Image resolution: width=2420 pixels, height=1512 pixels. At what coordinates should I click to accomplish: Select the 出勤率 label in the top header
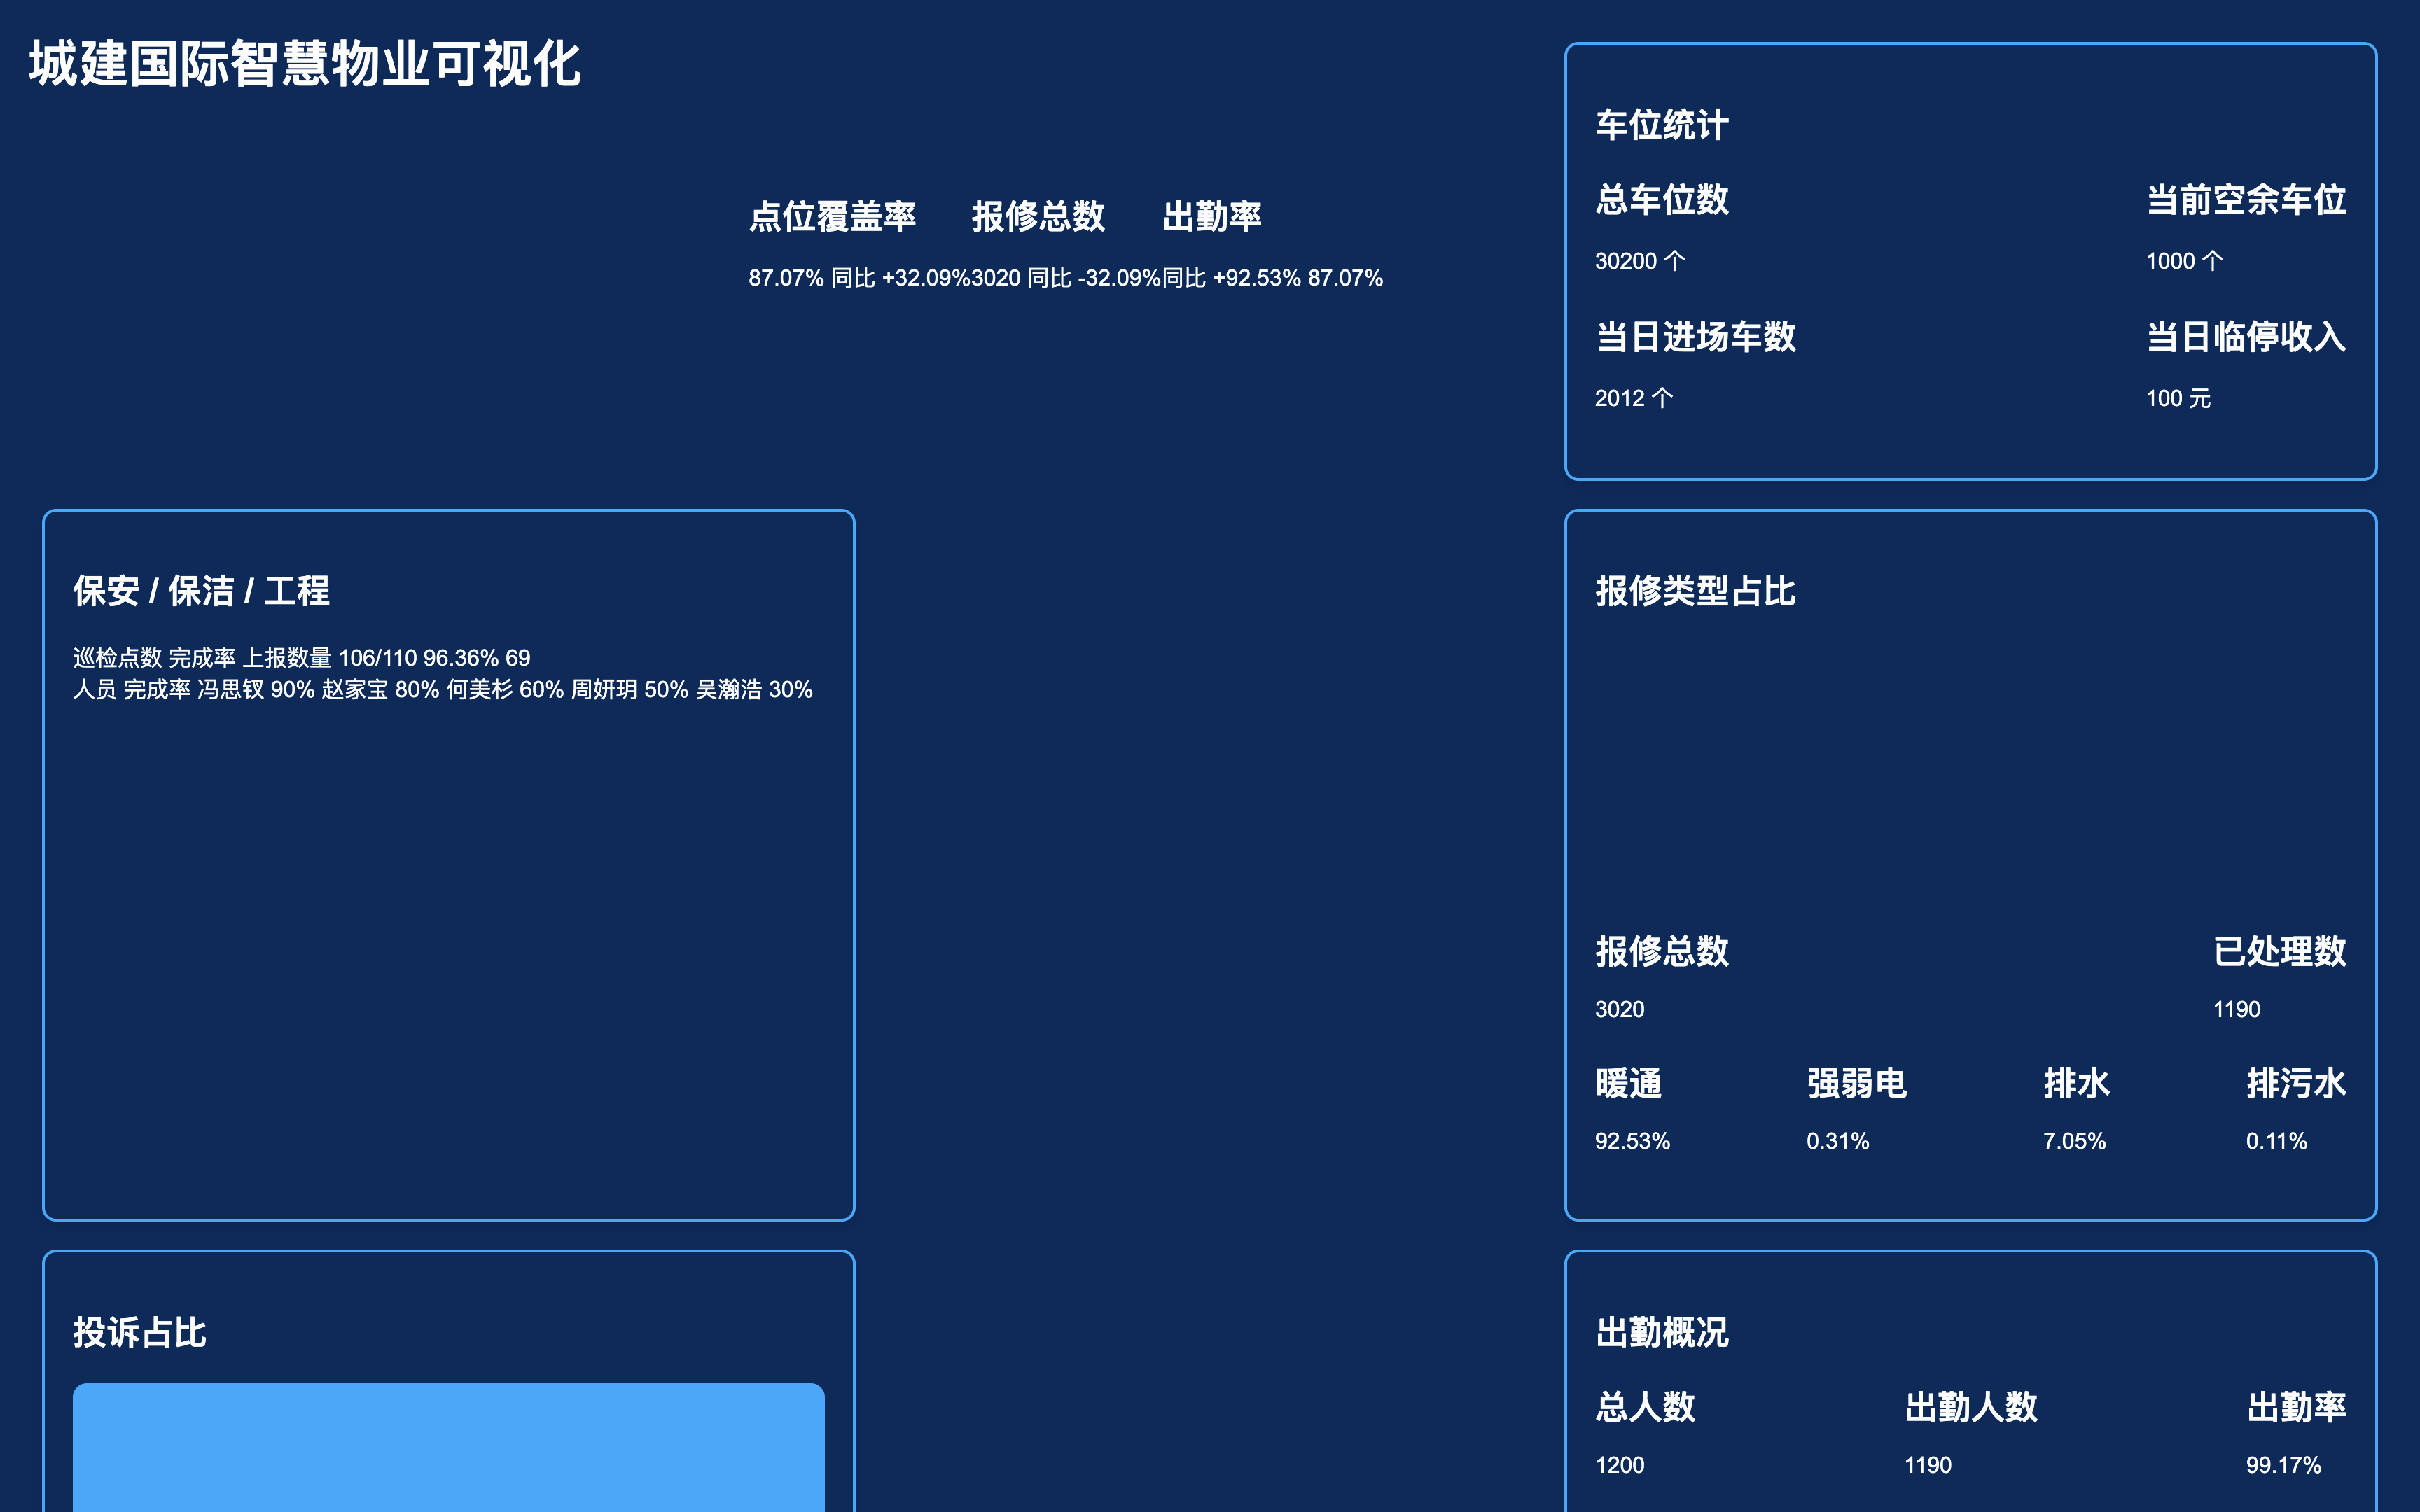pyautogui.click(x=1212, y=216)
